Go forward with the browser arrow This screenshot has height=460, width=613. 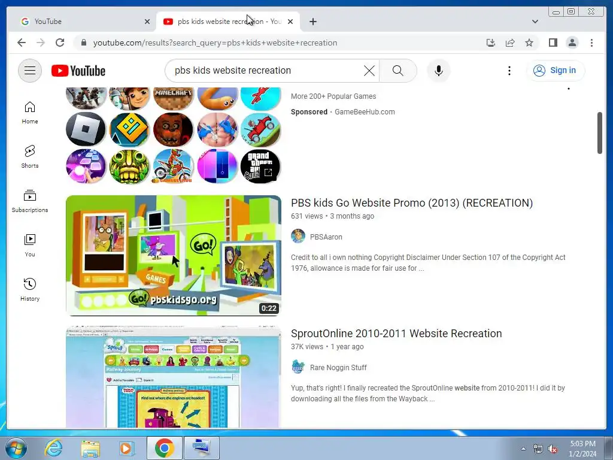click(x=41, y=43)
